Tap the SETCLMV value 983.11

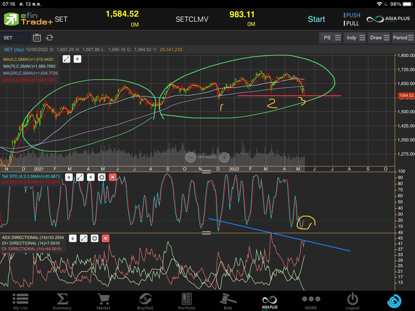242,14
